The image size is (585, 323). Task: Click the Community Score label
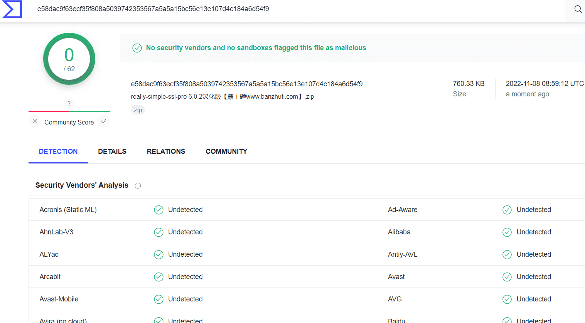click(69, 122)
